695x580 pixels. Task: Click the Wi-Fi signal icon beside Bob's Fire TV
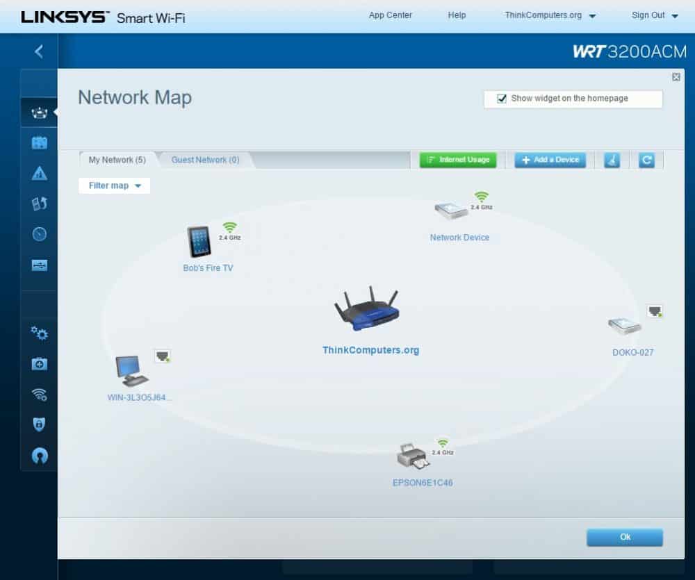(229, 227)
